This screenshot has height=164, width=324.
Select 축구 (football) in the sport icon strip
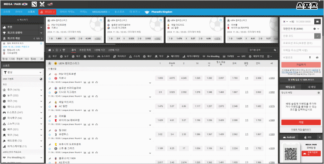tap(53, 56)
